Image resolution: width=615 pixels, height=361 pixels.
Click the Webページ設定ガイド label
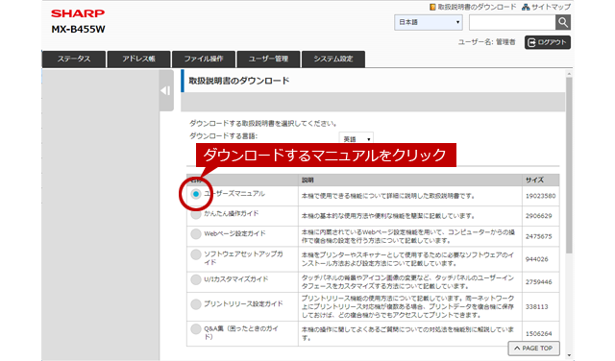click(x=234, y=233)
